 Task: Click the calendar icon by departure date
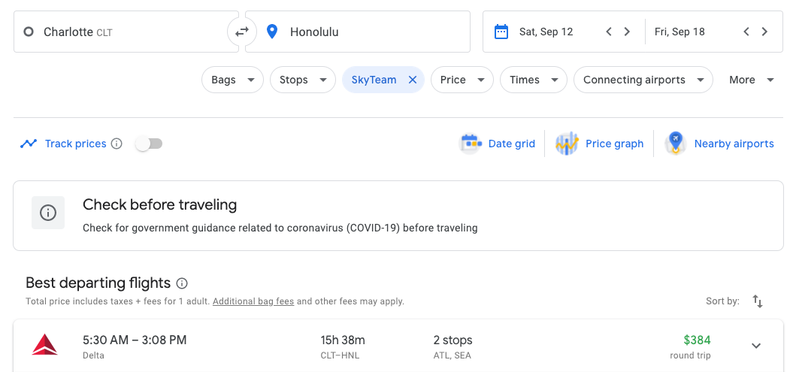501,32
